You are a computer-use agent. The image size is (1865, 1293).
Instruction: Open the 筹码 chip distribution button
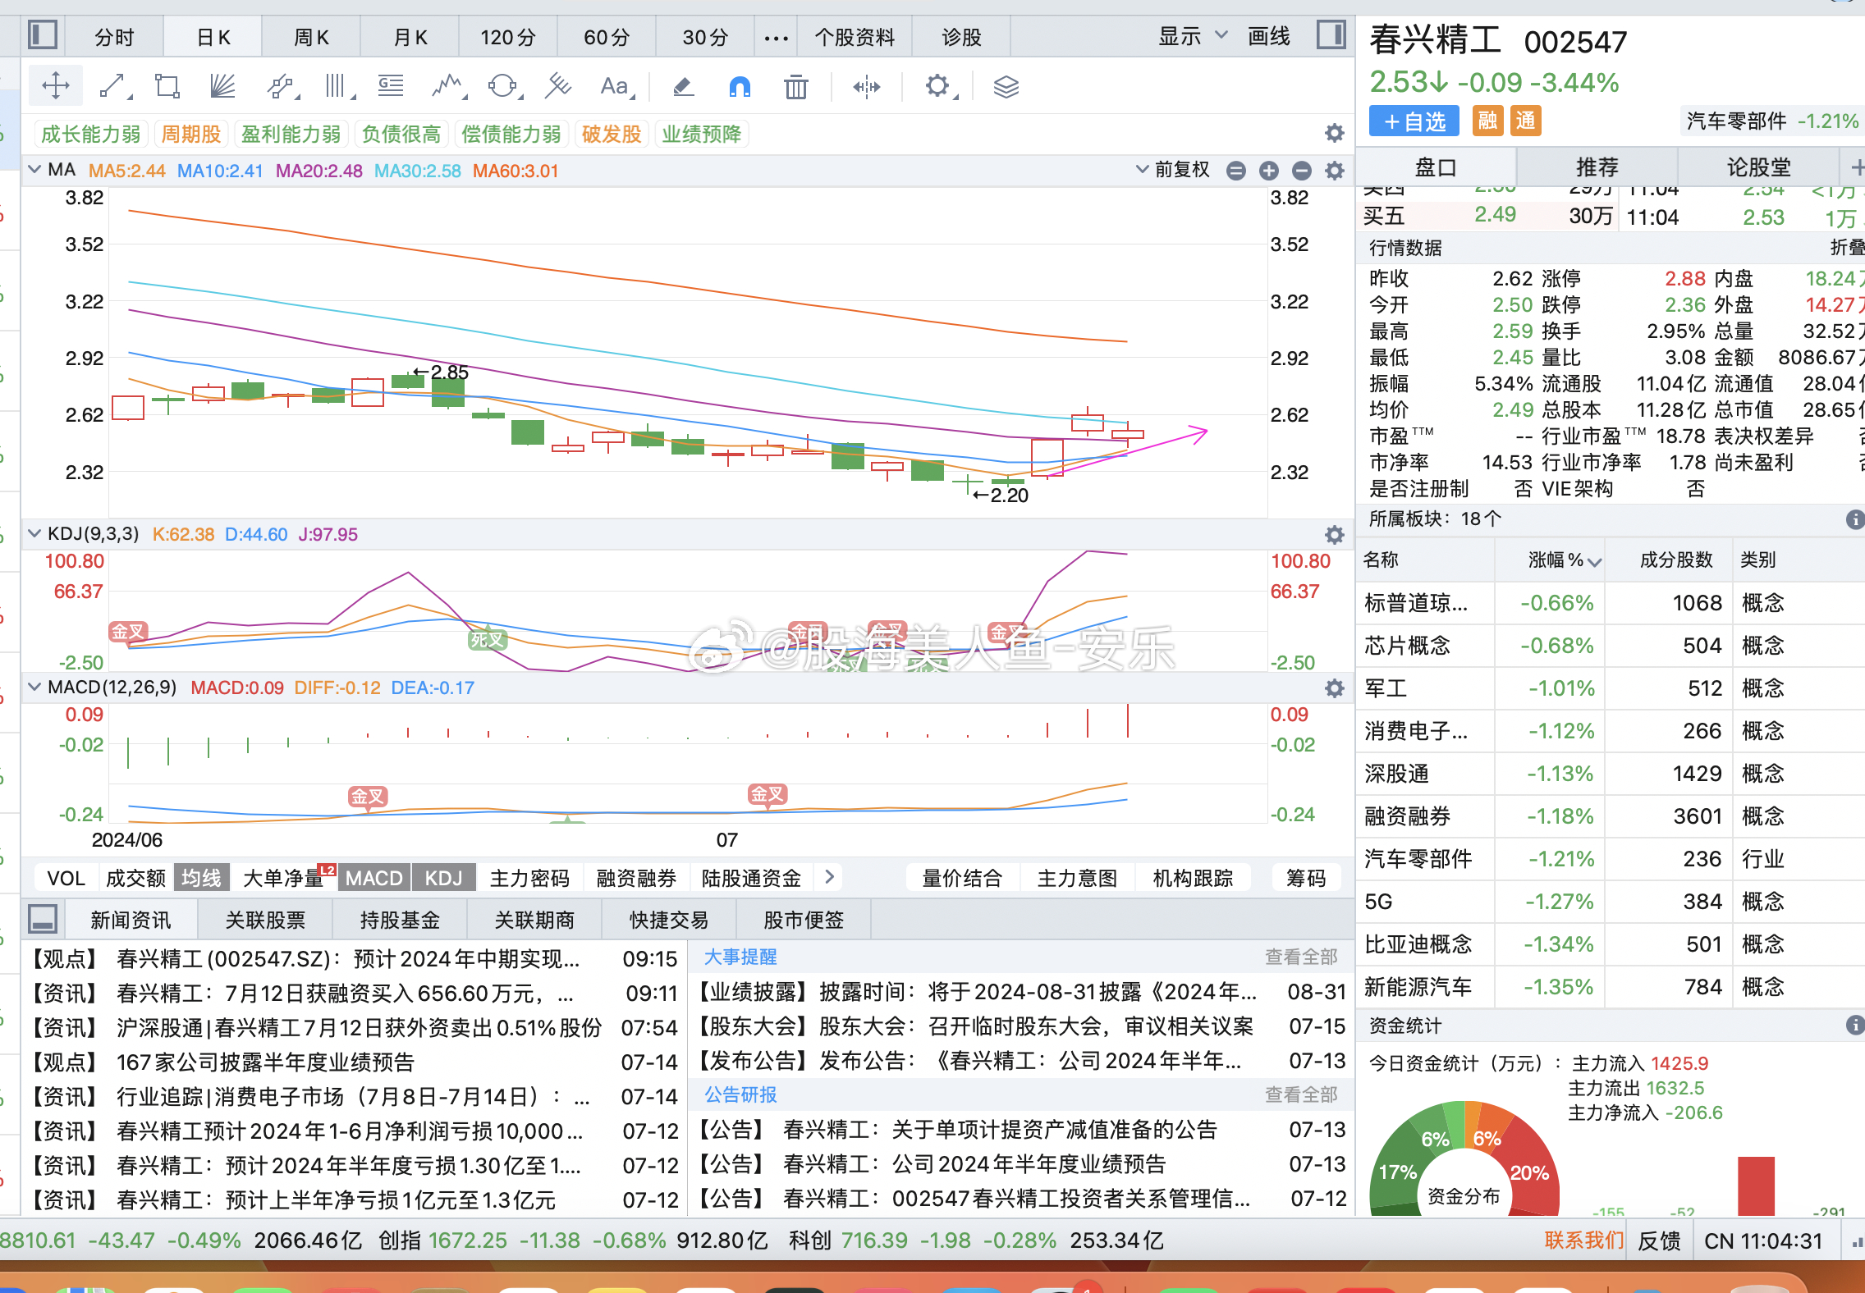click(1306, 878)
